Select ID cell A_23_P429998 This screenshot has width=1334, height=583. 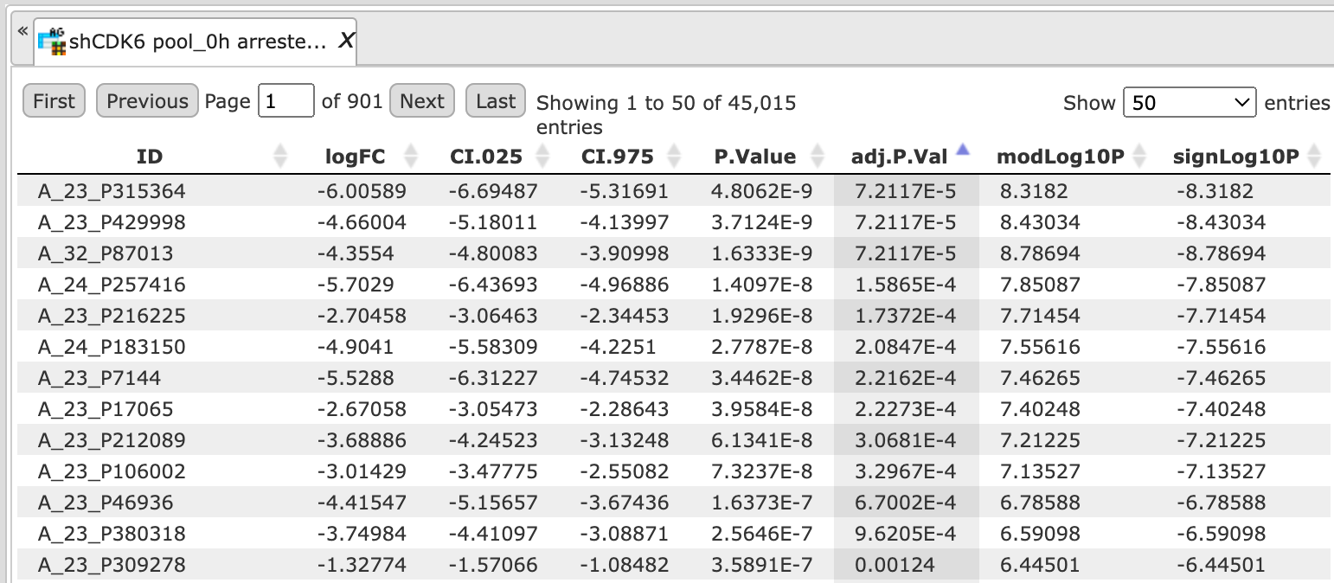[112, 222]
